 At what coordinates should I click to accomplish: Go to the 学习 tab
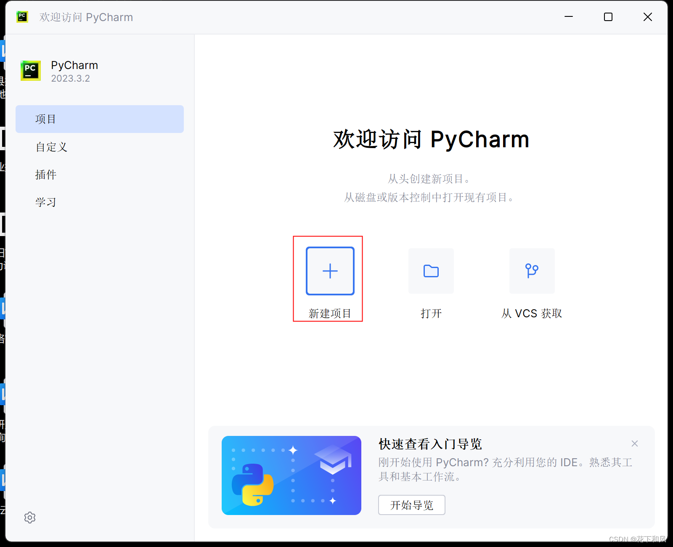click(x=100, y=202)
